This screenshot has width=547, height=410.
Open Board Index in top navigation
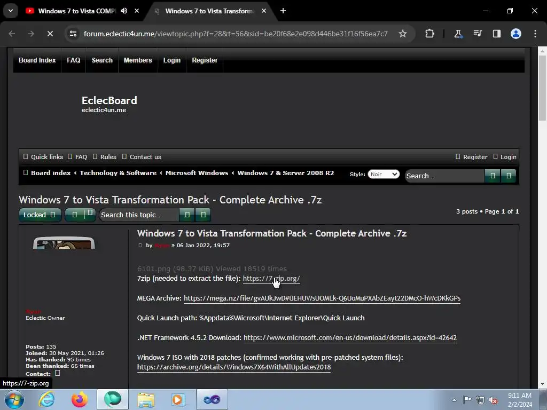[x=37, y=60]
